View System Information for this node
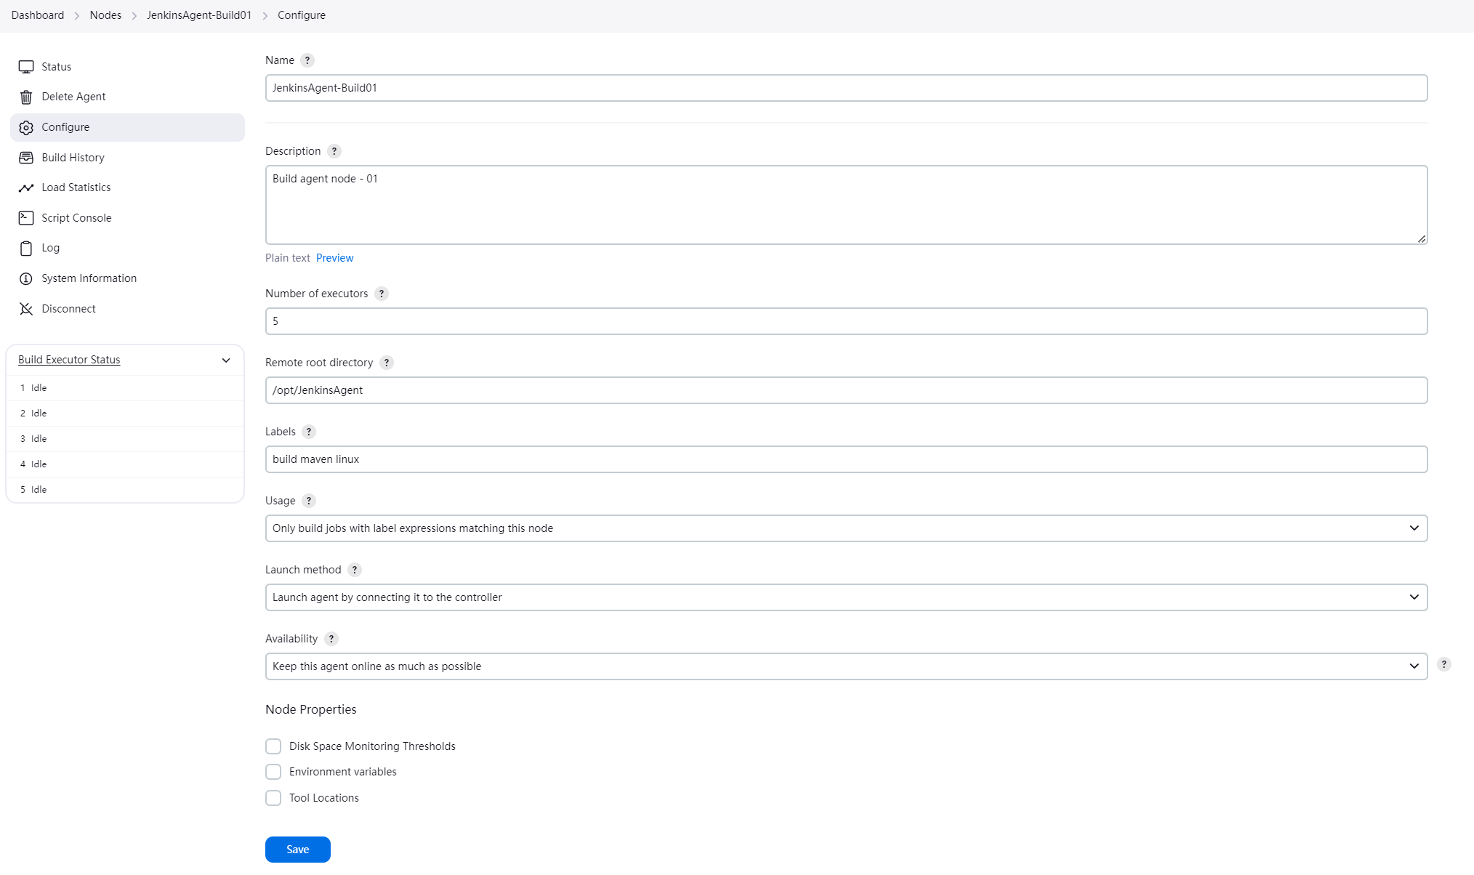Screen dimensions: 1474x875 pos(89,278)
